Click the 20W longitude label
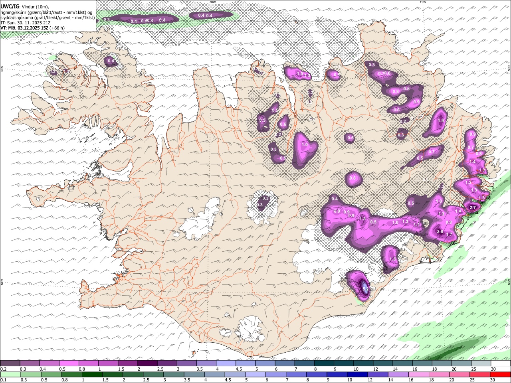Viewport: 511px width, 383px height. pyautogui.click(x=212, y=2)
